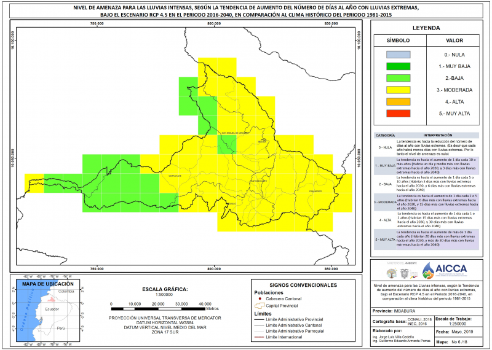Click the 1:500000 scale value
The width and height of the screenshot is (492, 350).
click(164, 295)
